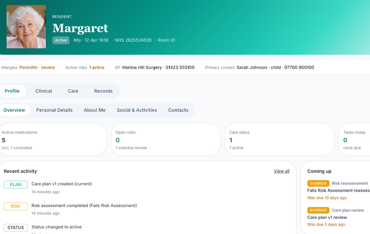Go to the Records tab
370x234 pixels.
click(x=103, y=91)
